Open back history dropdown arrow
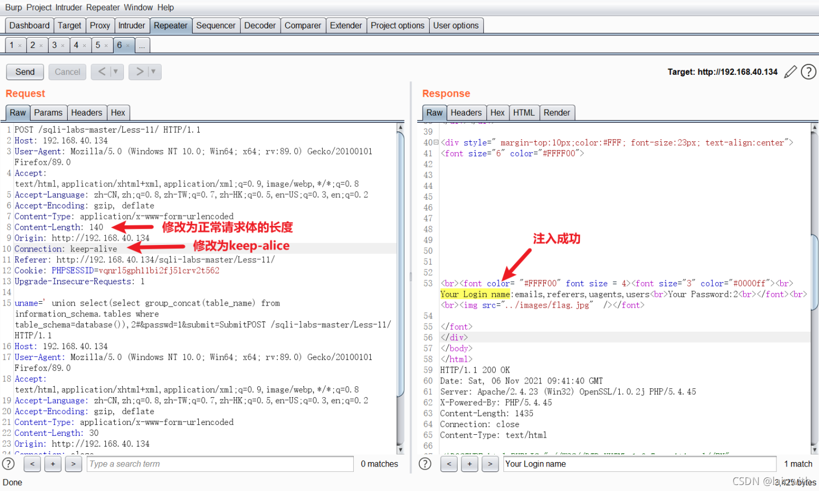Image resolution: width=819 pixels, height=491 pixels. point(116,71)
